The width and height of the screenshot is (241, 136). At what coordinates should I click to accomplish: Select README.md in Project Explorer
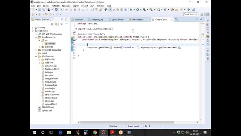point(47,107)
